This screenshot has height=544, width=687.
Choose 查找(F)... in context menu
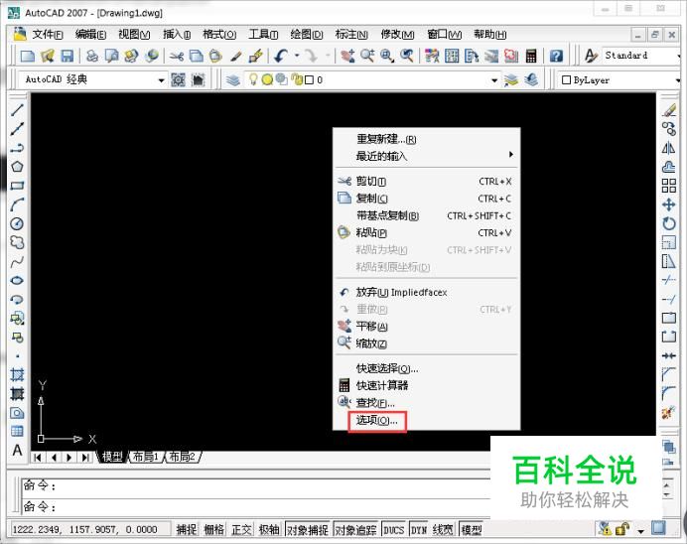tap(427, 402)
